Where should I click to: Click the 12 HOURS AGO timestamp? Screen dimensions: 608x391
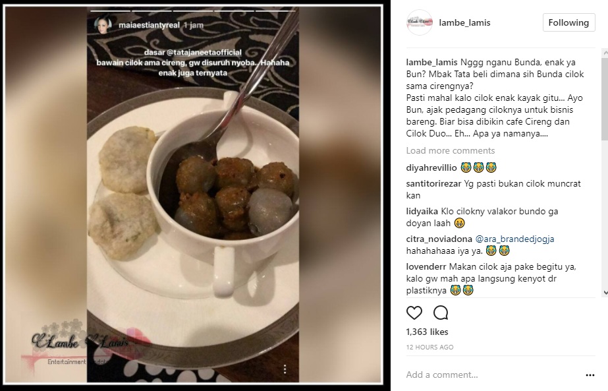click(x=429, y=347)
